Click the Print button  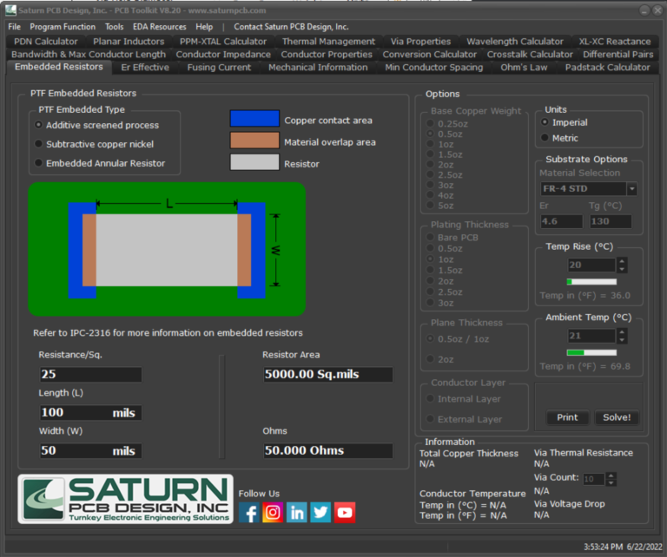(x=567, y=417)
